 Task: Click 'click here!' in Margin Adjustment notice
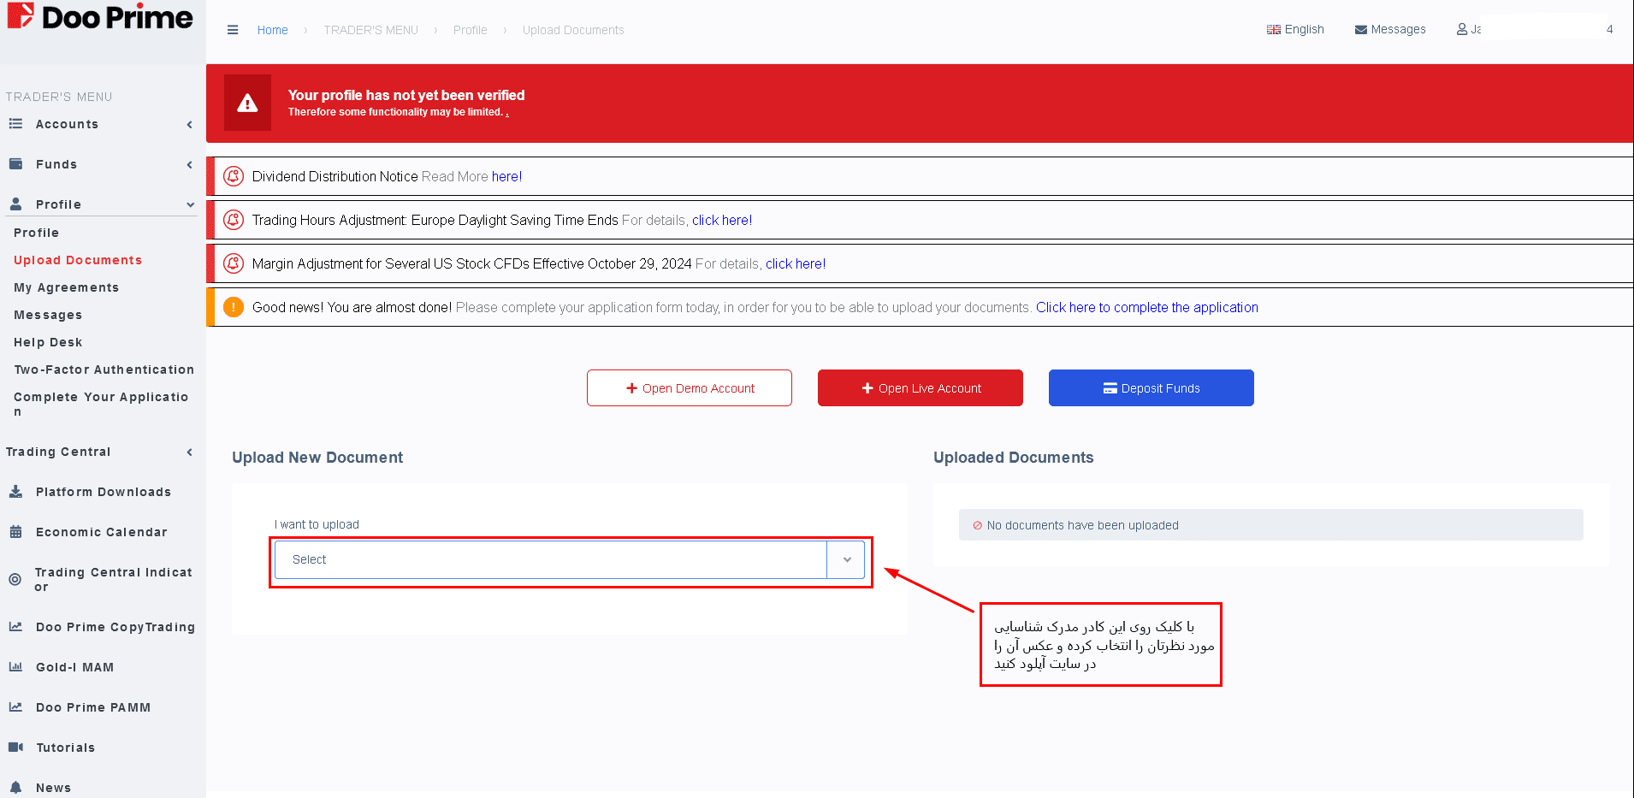[x=796, y=263]
